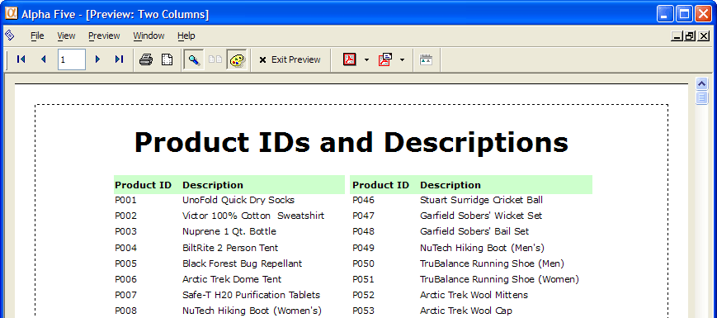The width and height of the screenshot is (717, 318).
Task: Toggle the zoom magnifier tool
Action: point(194,59)
